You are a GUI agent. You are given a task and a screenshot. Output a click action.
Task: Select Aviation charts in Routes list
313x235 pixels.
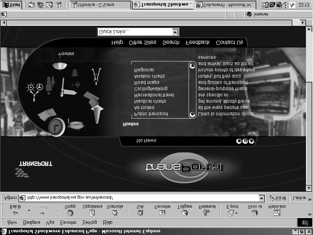coord(149,76)
